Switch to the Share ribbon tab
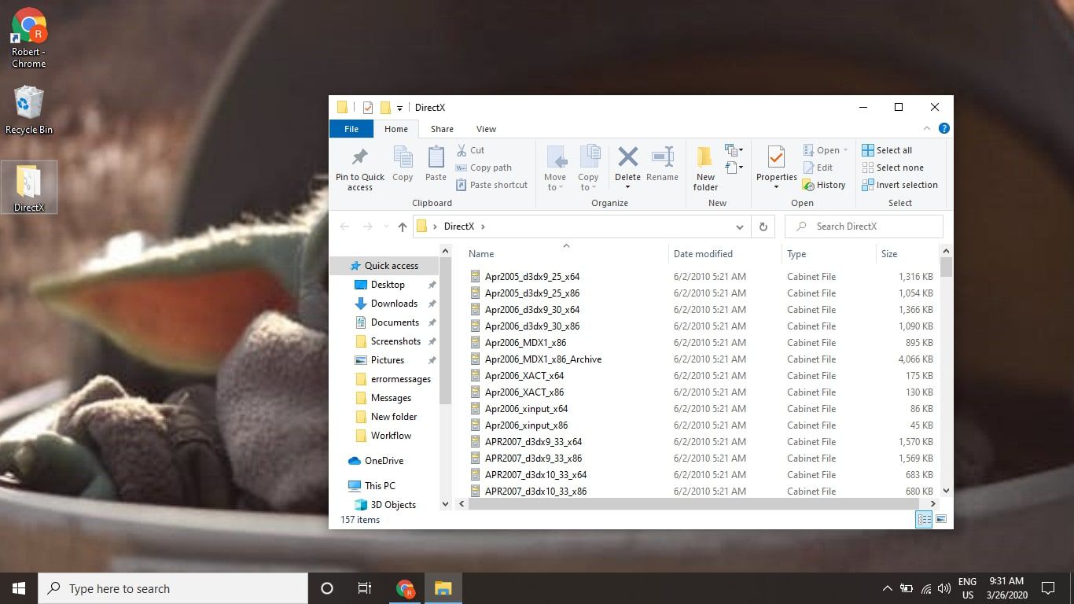1074x604 pixels. [442, 129]
